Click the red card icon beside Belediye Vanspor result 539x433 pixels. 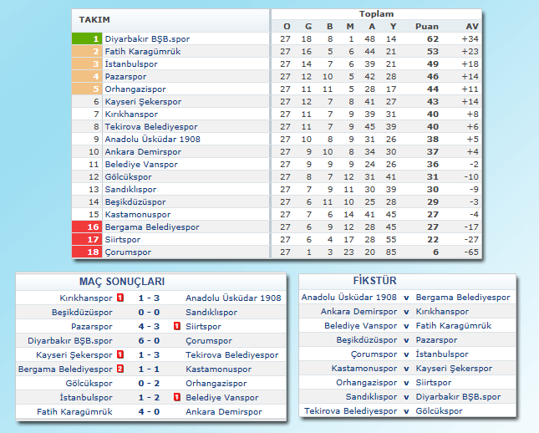[x=177, y=398]
